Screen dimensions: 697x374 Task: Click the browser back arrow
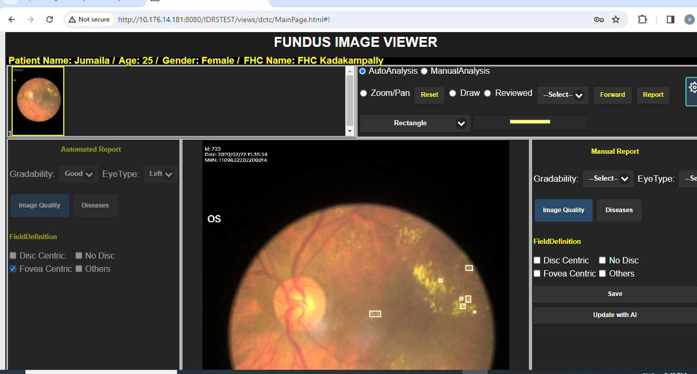pos(12,19)
